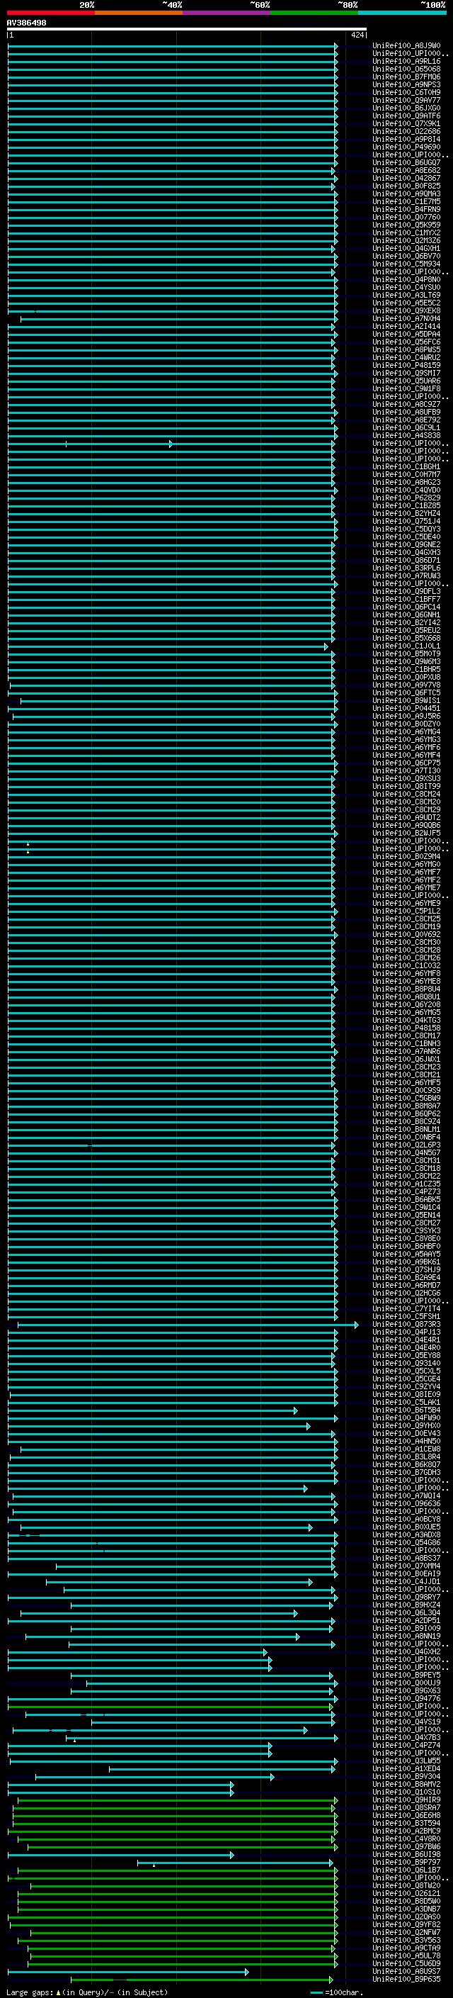This screenshot has height=1998, width=453.
Task: Click the white query sequence bar
Action: pos(187,30)
